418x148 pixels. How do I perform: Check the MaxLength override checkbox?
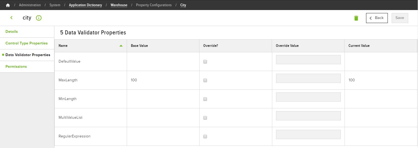tap(205, 80)
